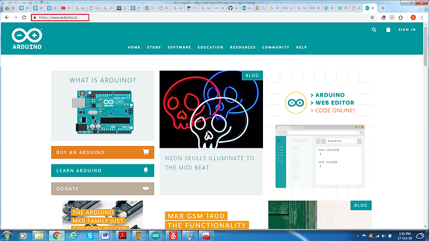This screenshot has width=429, height=241.
Task: Open the shopping bag cart icon
Action: point(388,30)
